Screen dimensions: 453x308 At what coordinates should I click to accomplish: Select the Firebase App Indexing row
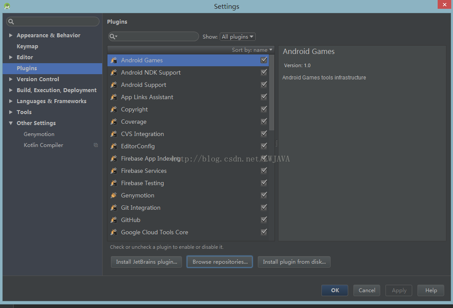point(188,158)
